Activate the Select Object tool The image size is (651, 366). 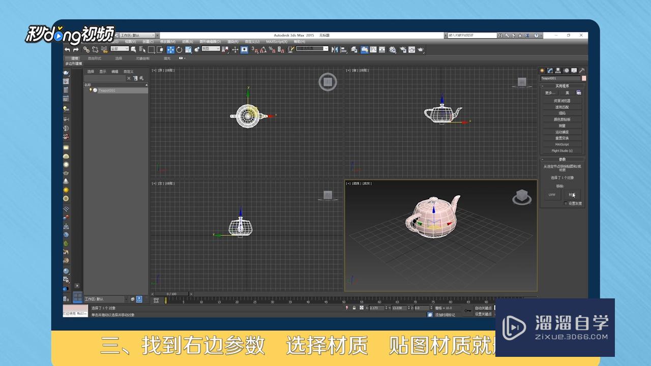pyautogui.click(x=133, y=49)
